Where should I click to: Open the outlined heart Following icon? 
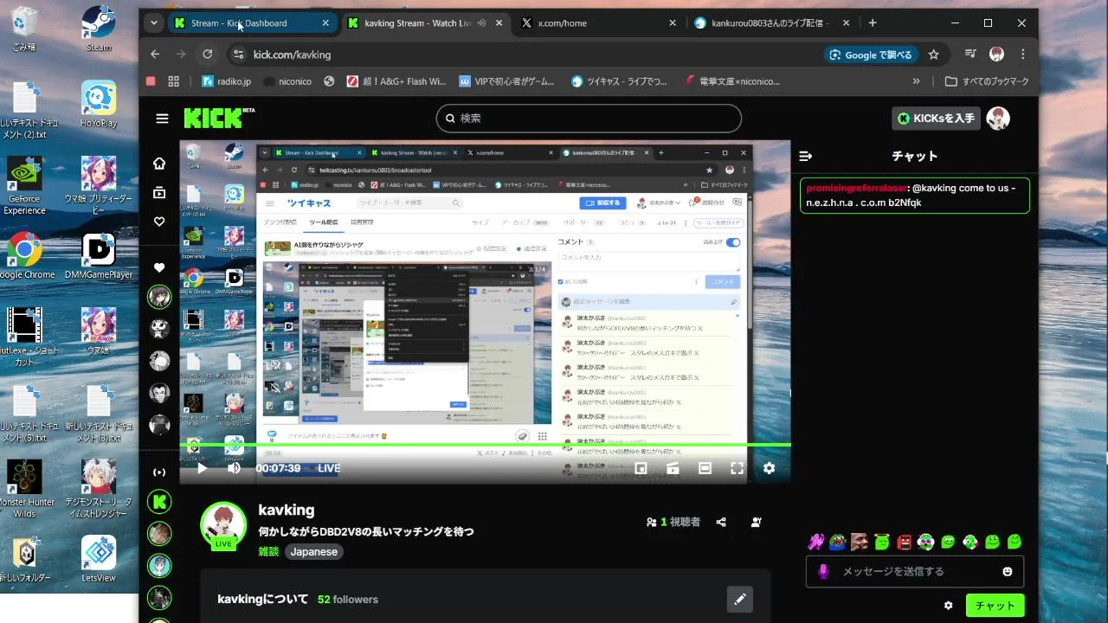[159, 222]
